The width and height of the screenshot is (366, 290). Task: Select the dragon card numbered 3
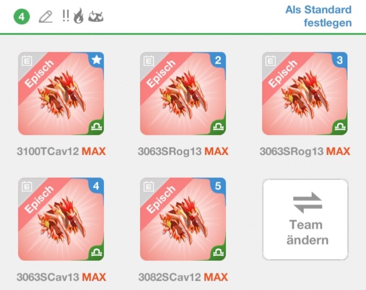pos(305,94)
